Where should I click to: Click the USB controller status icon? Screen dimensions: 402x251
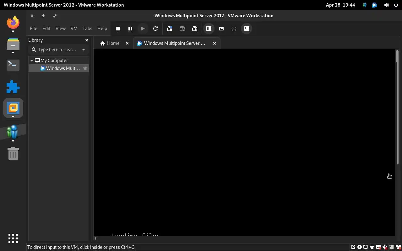385,247
